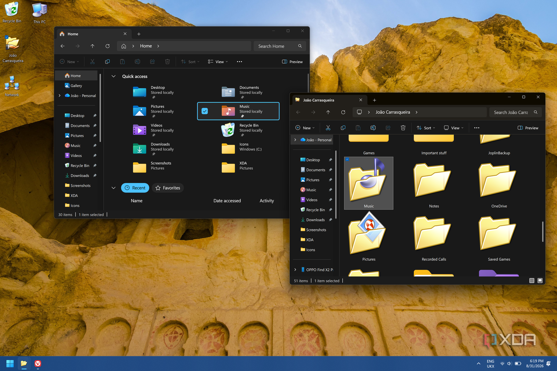
Task: Click the João Carrasqueira file list scrollbar
Action: tap(542, 232)
